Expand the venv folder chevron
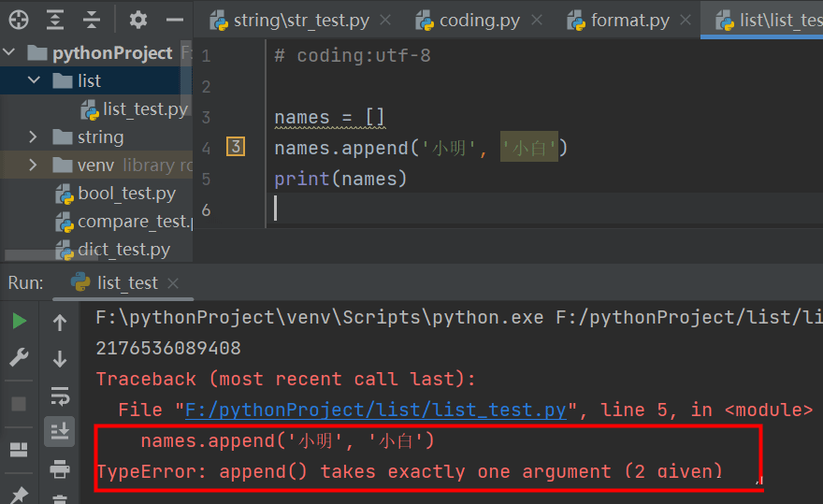The image size is (823, 504). [x=33, y=166]
